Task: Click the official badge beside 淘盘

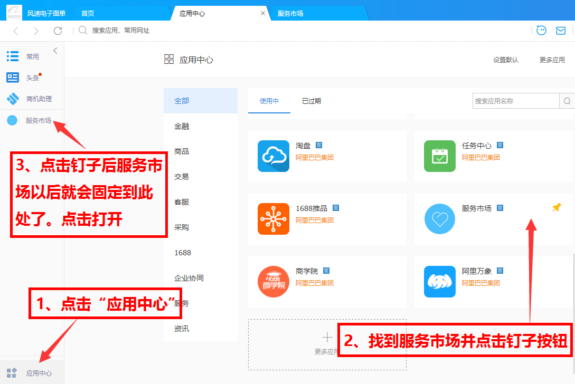Action: pyautogui.click(x=319, y=145)
